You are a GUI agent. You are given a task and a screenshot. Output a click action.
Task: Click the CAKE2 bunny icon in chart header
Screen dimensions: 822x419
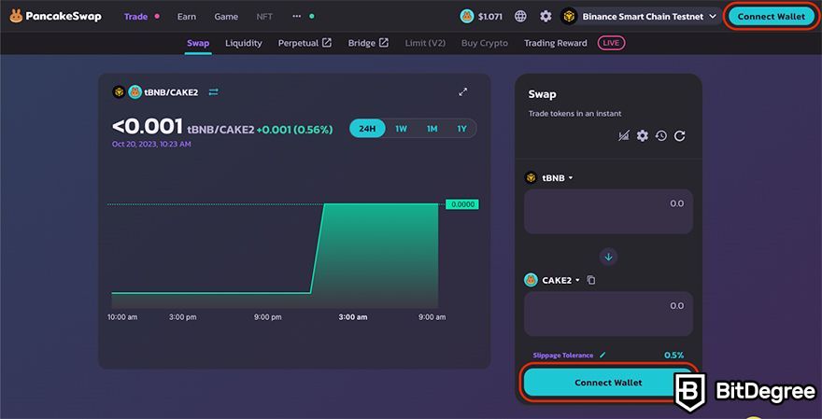(135, 92)
